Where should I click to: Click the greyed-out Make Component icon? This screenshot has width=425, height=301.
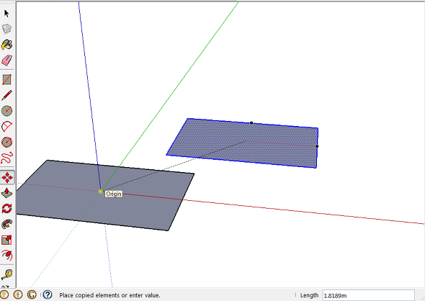(x=6, y=29)
